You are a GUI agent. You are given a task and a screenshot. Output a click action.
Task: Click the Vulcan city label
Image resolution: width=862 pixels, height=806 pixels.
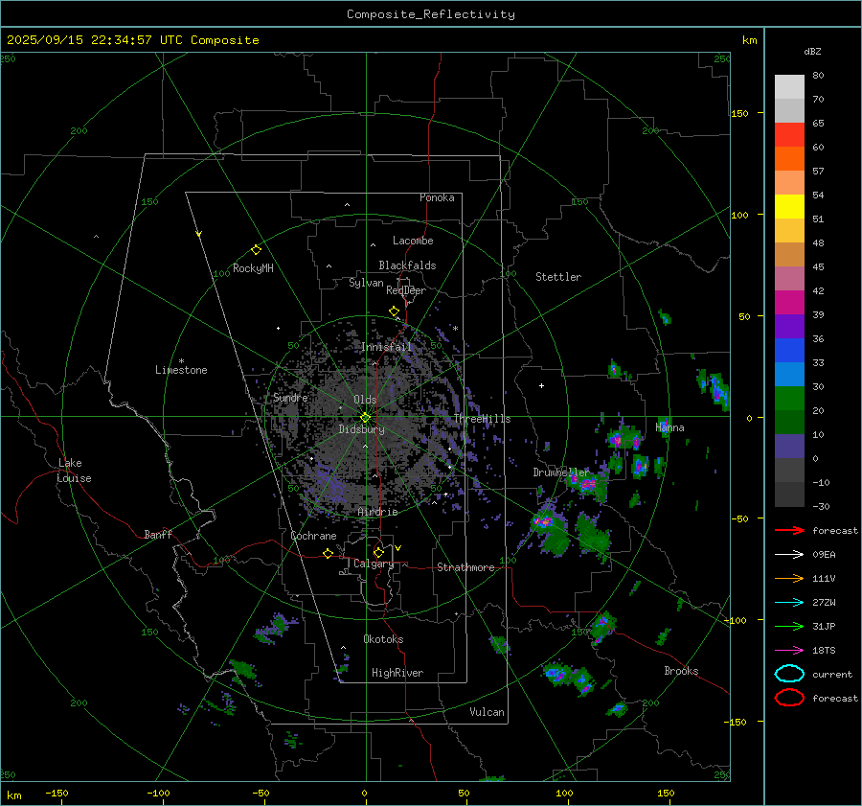point(488,712)
